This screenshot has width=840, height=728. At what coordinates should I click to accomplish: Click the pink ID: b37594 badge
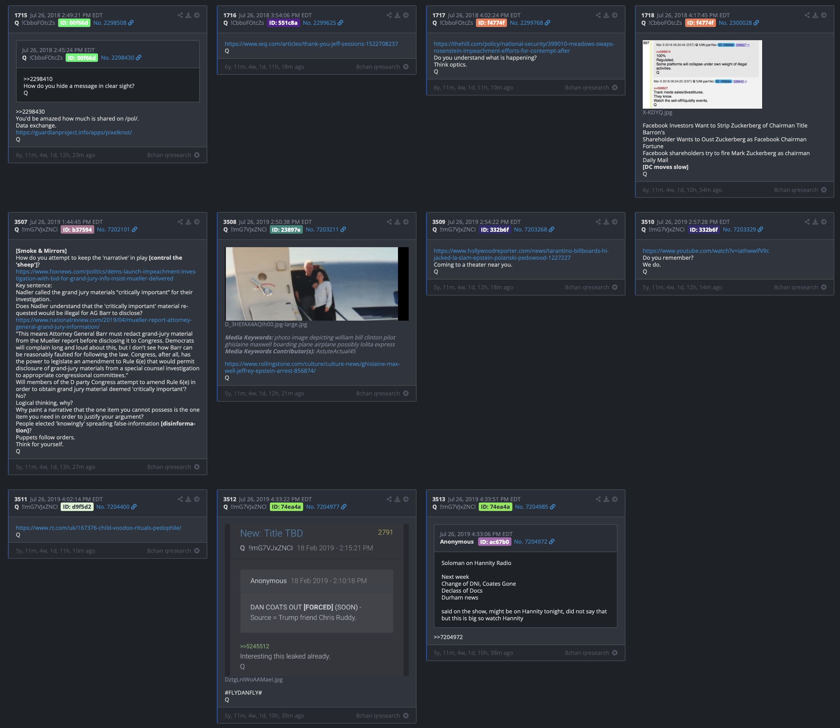point(77,230)
